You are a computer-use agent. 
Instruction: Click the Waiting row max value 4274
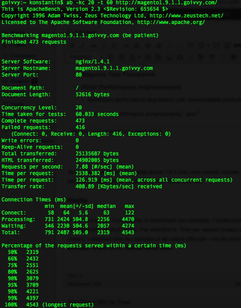coord(128,226)
